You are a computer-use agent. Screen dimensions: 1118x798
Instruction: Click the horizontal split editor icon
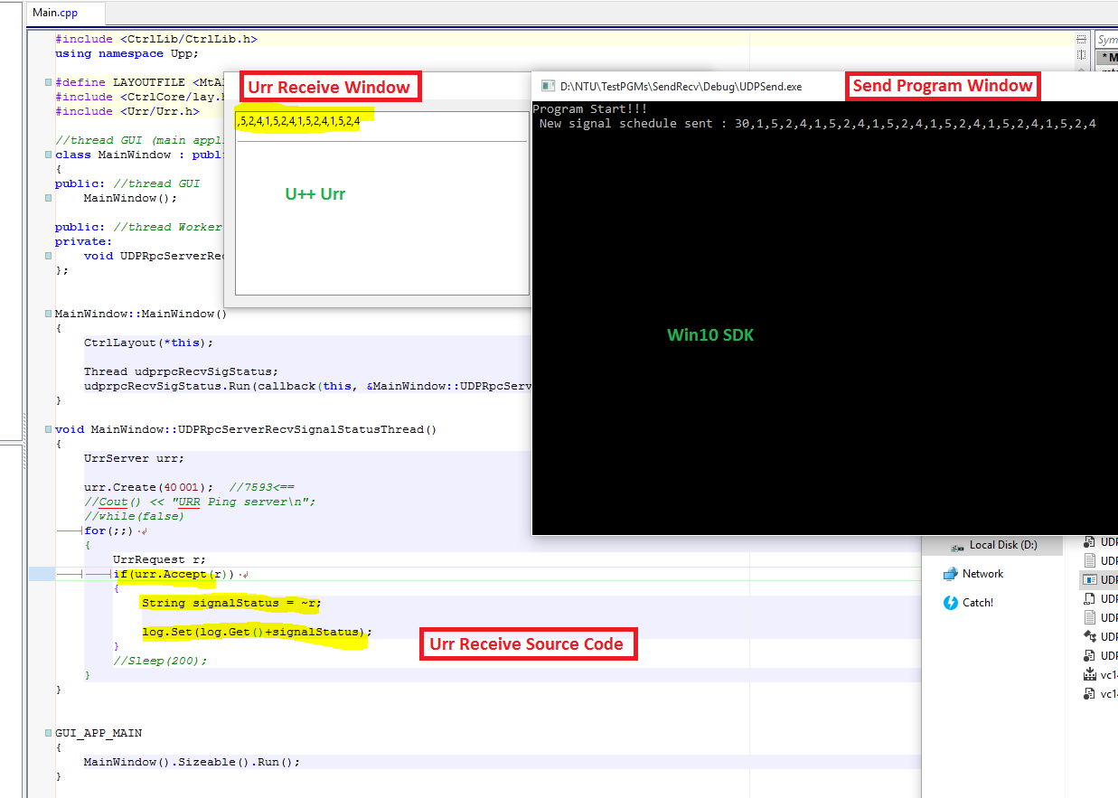[x=1080, y=40]
